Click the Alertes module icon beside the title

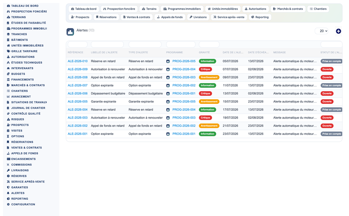point(70,32)
